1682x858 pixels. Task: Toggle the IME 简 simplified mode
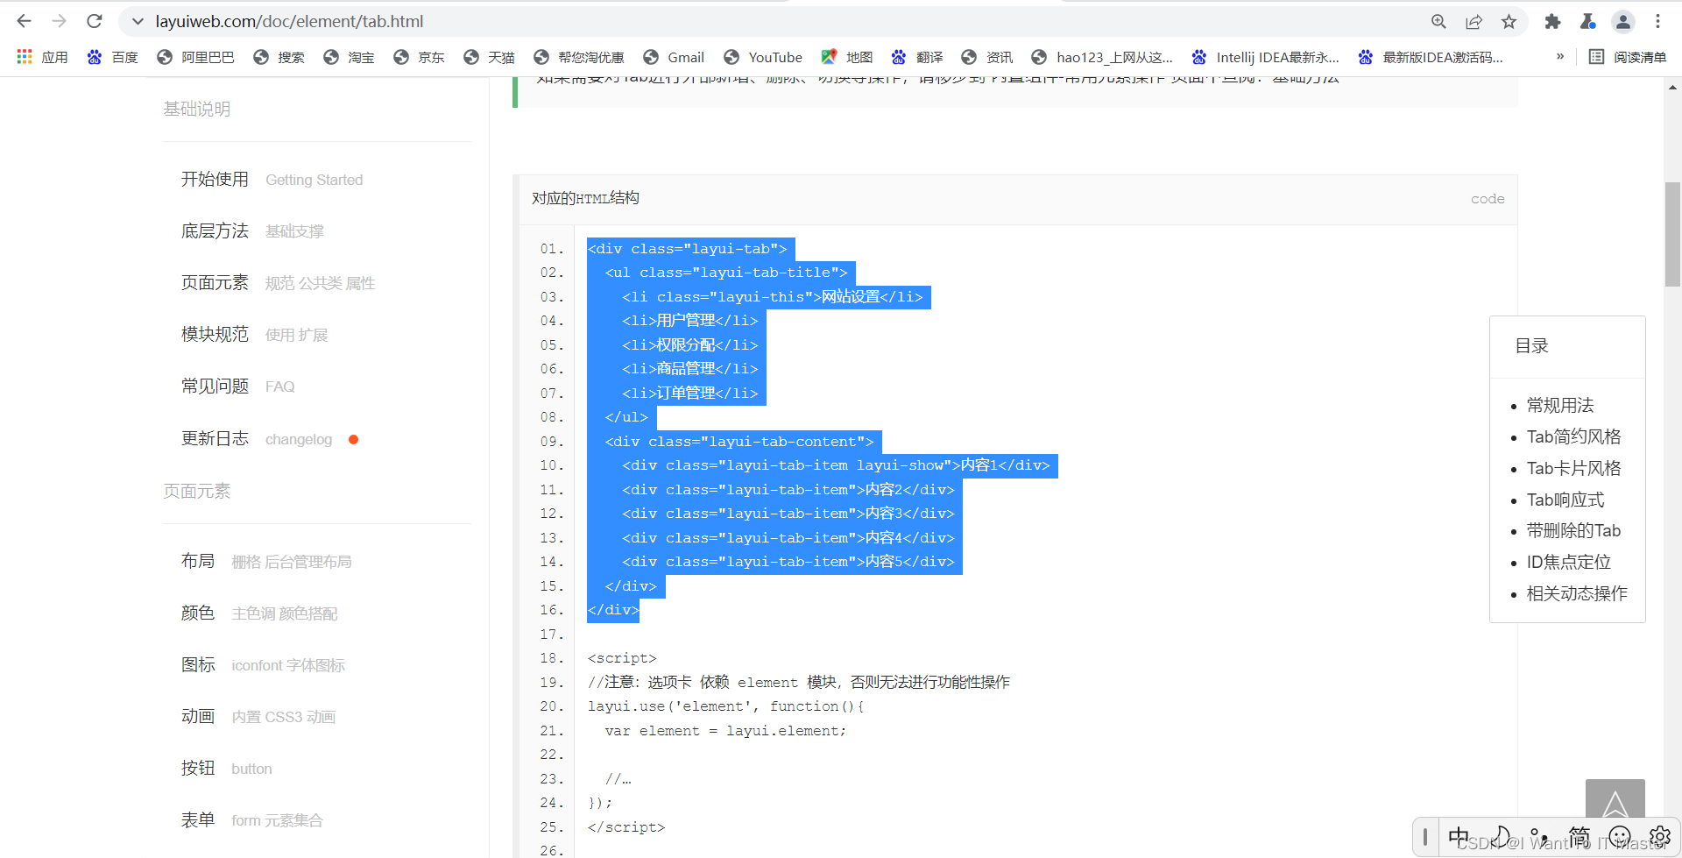click(1580, 837)
